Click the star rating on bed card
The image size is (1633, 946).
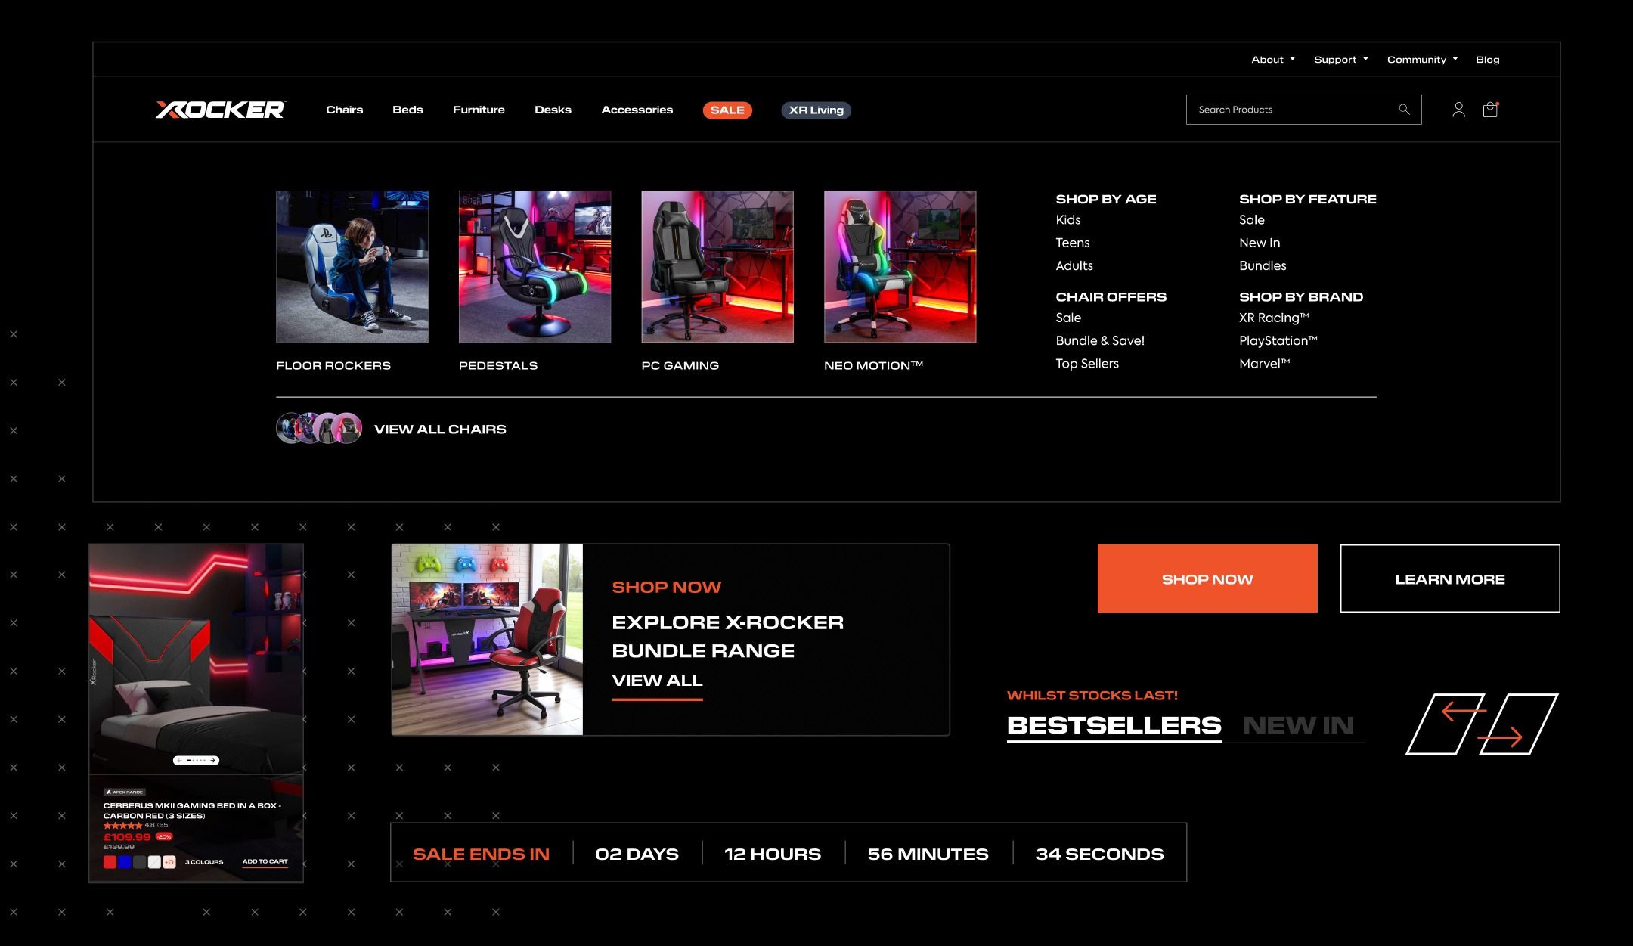122,826
